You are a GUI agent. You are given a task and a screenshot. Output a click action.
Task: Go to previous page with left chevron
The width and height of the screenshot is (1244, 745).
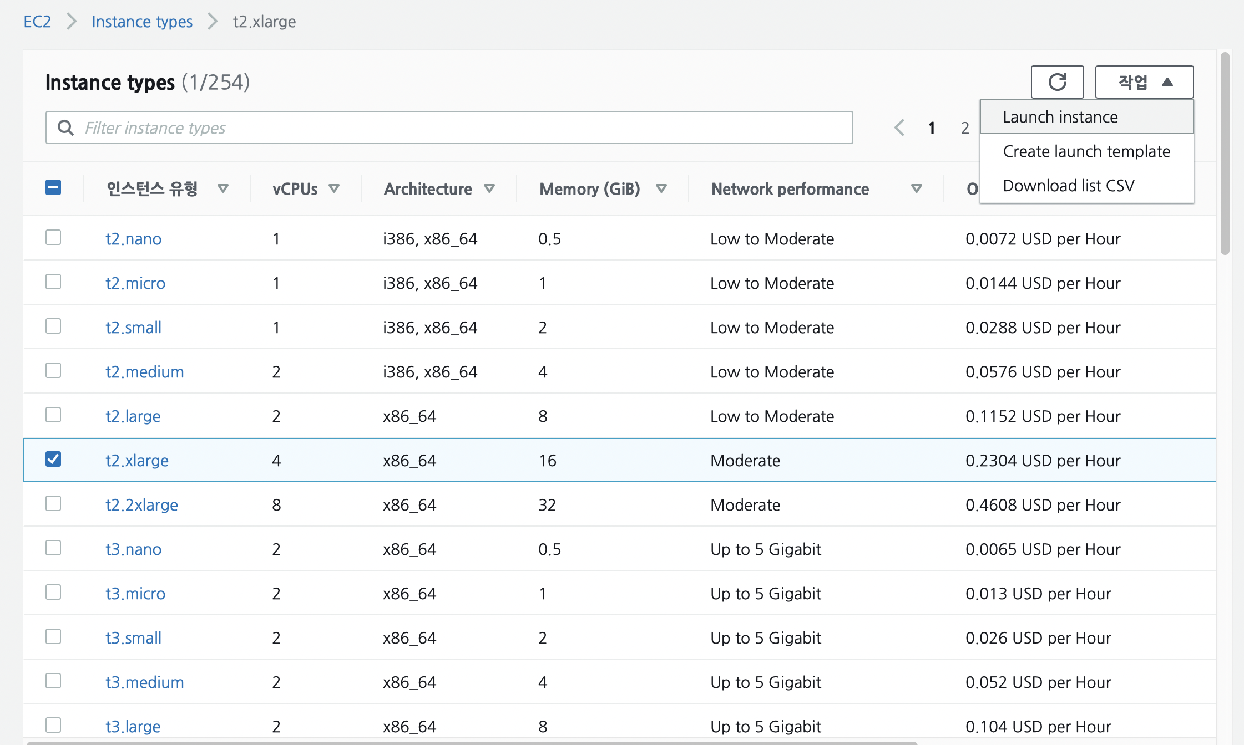click(x=899, y=128)
